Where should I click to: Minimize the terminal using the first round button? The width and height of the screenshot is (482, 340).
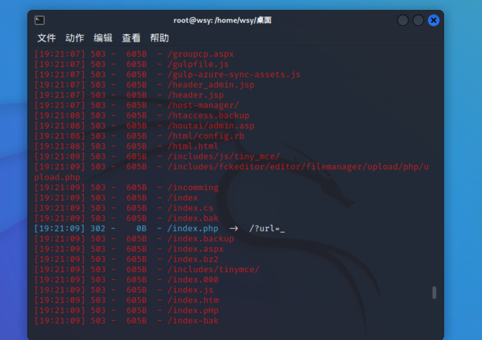pos(403,20)
